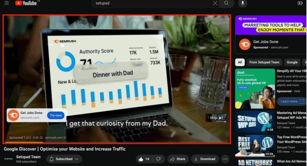The image size is (307, 166).
Task: Go to YouTube home via logo
Action: click(x=26, y=3)
